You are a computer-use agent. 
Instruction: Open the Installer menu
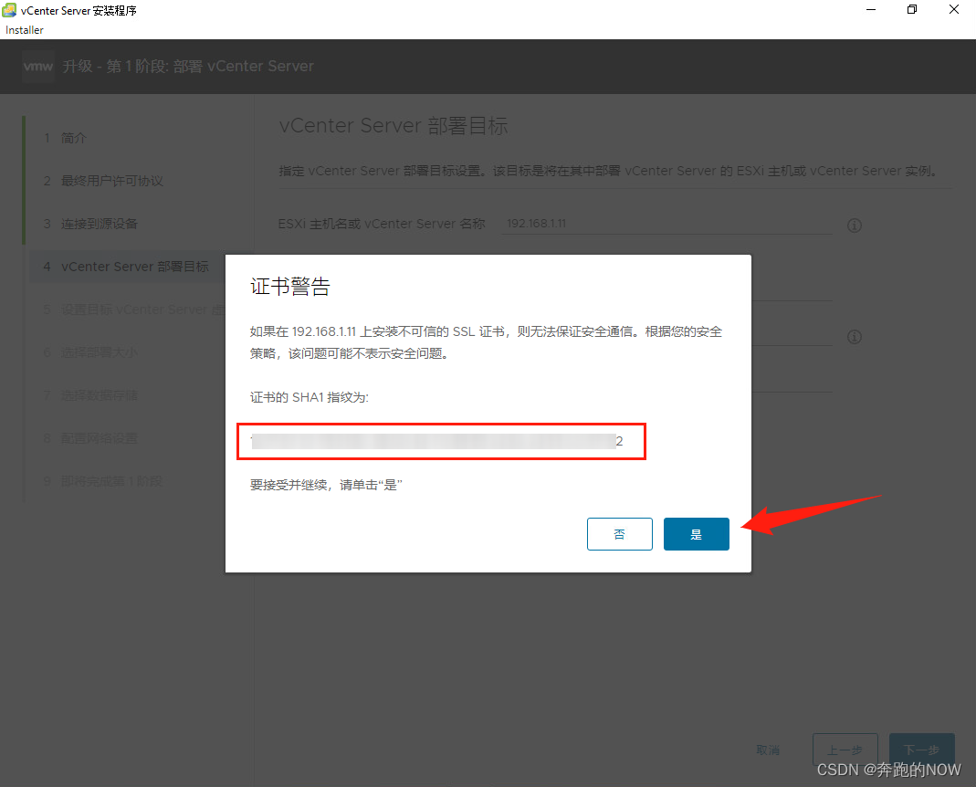25,30
